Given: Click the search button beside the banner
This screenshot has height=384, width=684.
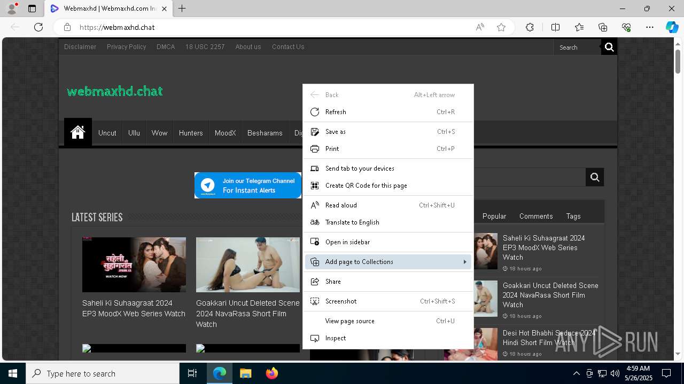Looking at the screenshot, I should click(595, 177).
